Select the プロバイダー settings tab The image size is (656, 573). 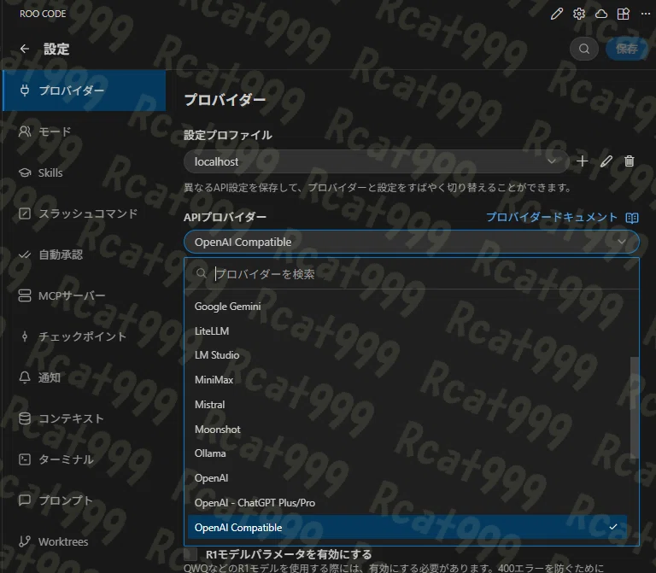coord(84,91)
